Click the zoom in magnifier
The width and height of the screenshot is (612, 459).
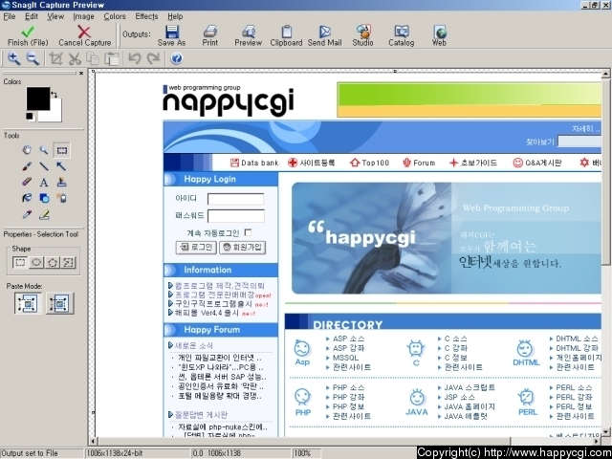(x=14, y=58)
